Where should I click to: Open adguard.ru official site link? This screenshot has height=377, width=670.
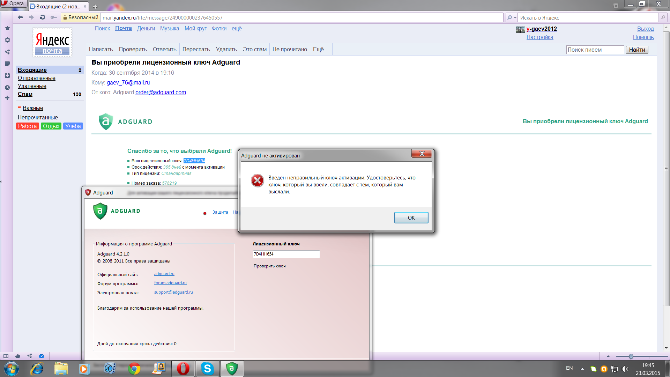click(164, 274)
